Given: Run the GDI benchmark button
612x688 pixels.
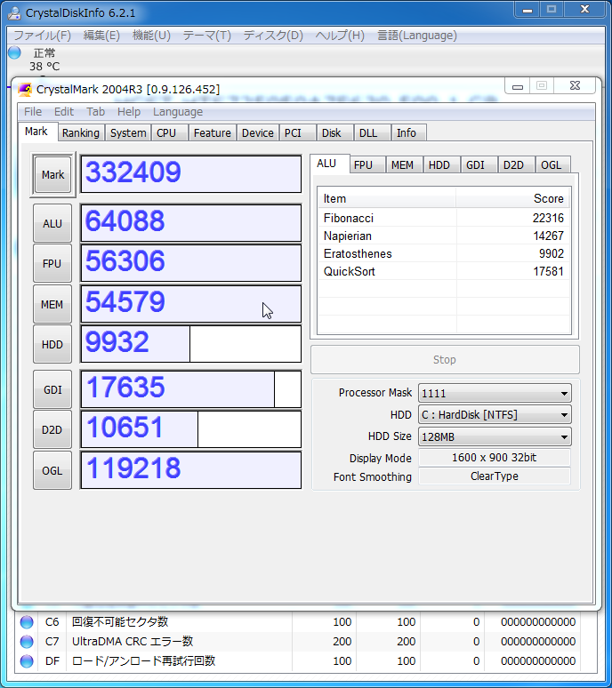Looking at the screenshot, I should pyautogui.click(x=52, y=389).
